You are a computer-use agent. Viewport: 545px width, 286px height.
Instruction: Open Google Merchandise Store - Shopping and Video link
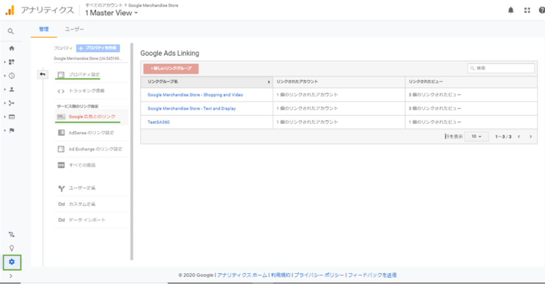coord(195,95)
